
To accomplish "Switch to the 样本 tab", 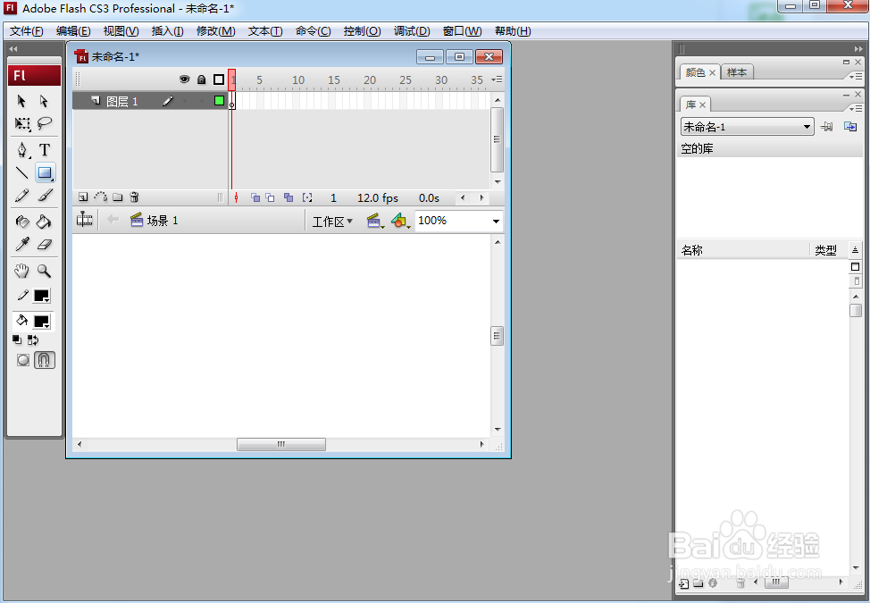I will [737, 72].
